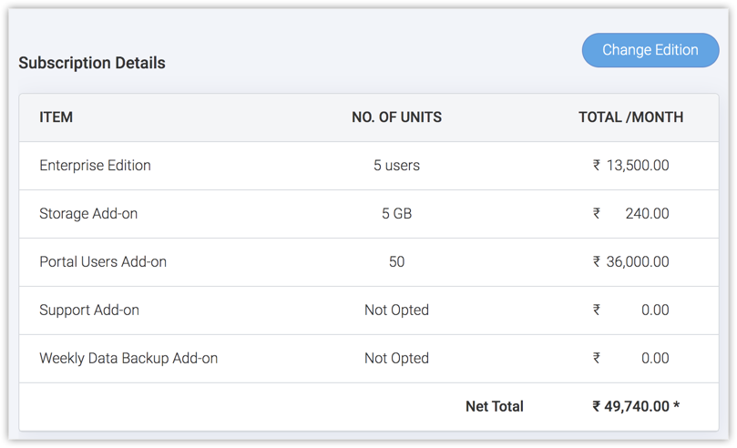
Task: Click the Change Edition button
Action: tap(650, 50)
